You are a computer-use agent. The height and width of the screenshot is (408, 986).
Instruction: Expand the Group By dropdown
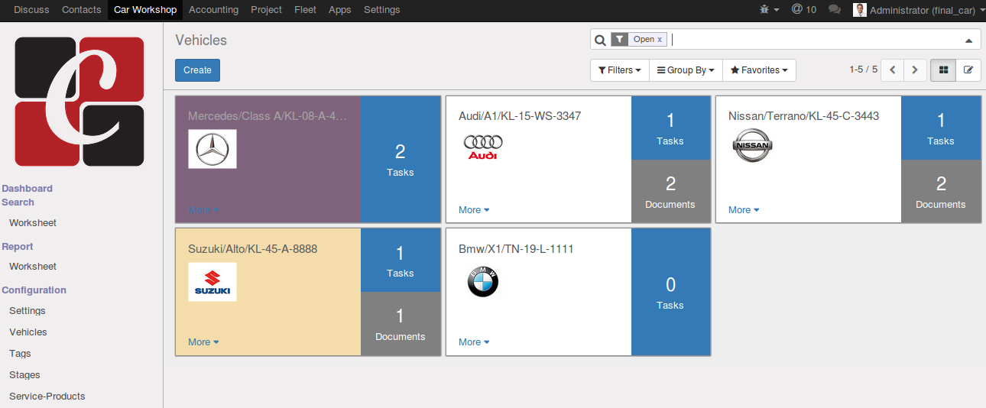point(686,70)
